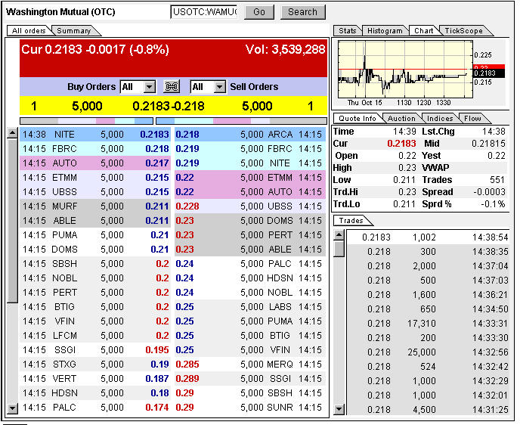520x425 pixels.
Task: Select FBRC buy order at 0.218
Action: click(95, 149)
